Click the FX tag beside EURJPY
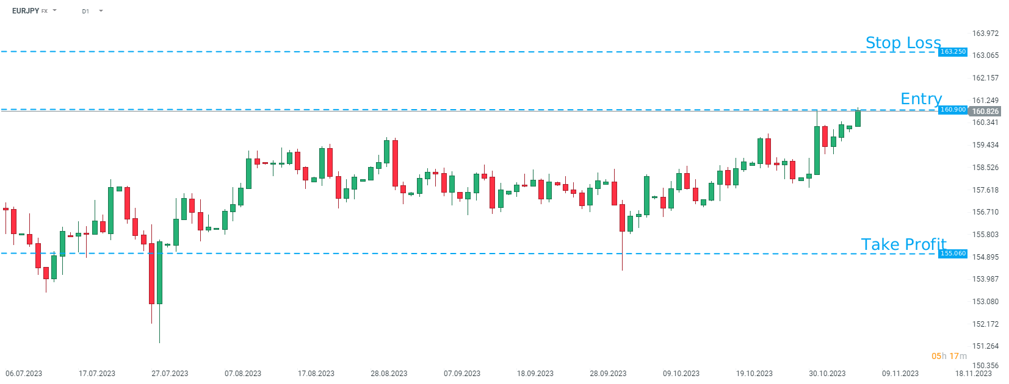Viewport: 1009px width, 384px height. tap(45, 11)
